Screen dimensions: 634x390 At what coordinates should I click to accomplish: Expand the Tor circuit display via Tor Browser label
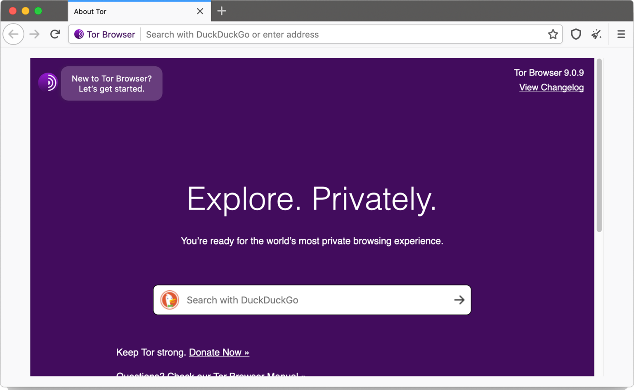(x=110, y=34)
